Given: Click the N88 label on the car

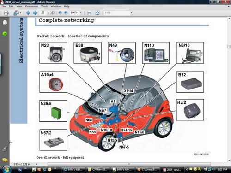Looking at the screenshot, I should pyautogui.click(x=92, y=132).
